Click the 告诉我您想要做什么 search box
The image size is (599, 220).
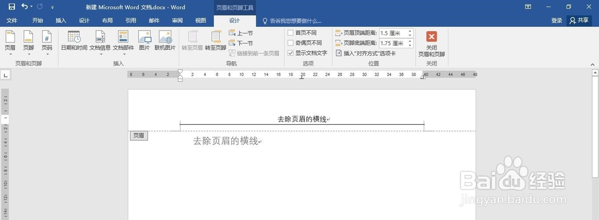tap(292, 21)
